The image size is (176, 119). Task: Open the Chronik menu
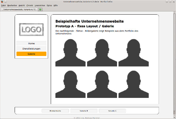[x=30, y=6]
